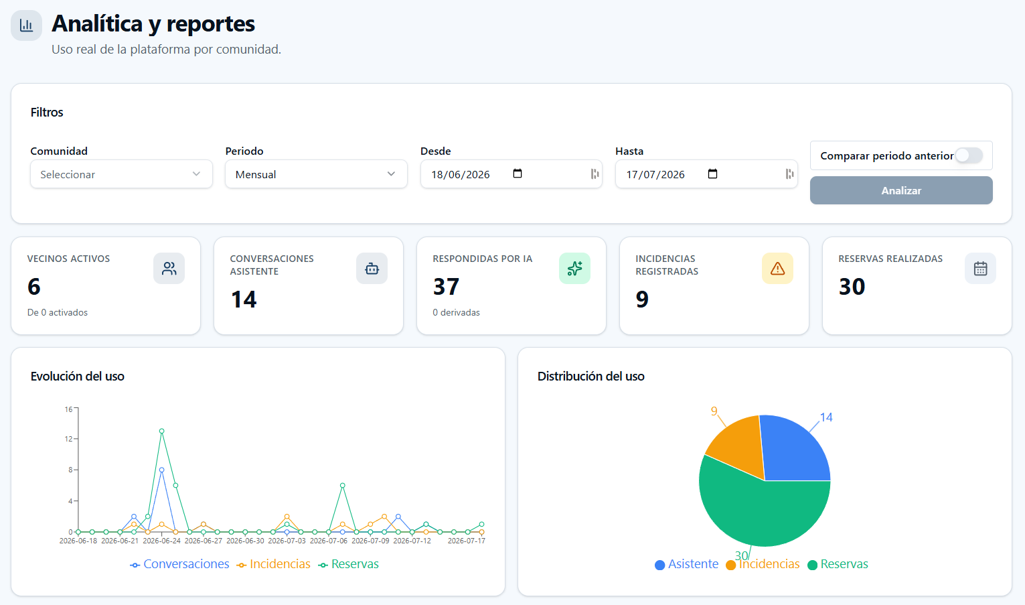Open the Comunidad dropdown
The image size is (1025, 605).
(x=121, y=174)
